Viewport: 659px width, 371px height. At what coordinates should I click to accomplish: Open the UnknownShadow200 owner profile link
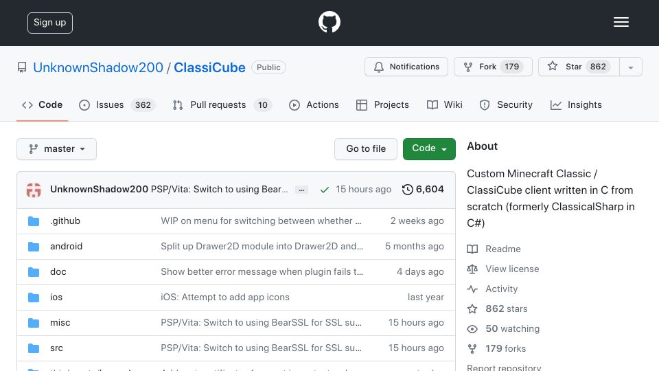tap(98, 67)
